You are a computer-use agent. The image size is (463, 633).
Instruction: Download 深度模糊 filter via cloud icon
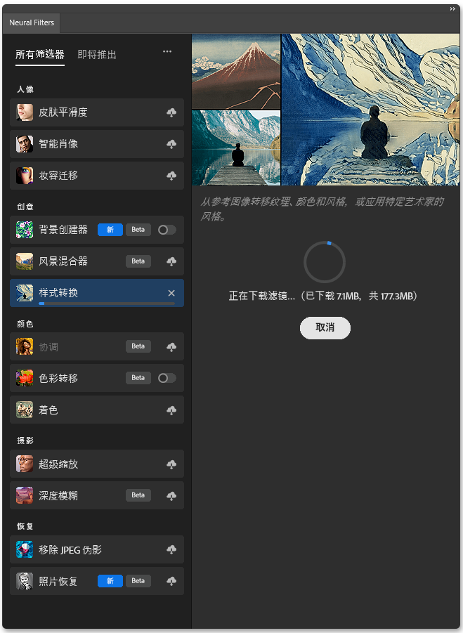(x=171, y=496)
